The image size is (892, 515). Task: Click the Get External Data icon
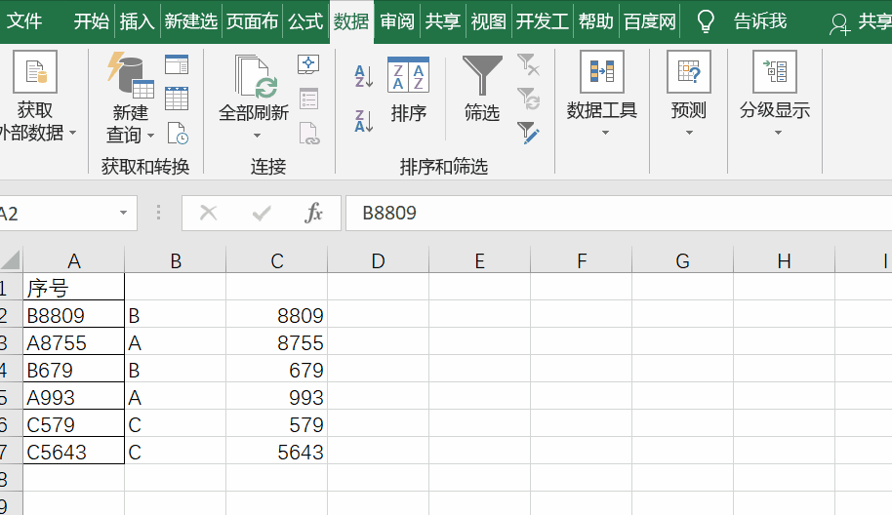[35, 71]
